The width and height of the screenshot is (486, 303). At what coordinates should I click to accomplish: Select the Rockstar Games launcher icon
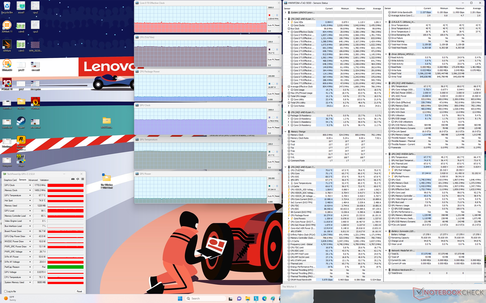[x=21, y=143]
